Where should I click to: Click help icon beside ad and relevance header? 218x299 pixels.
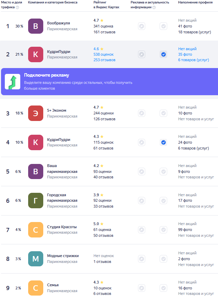[154, 7]
